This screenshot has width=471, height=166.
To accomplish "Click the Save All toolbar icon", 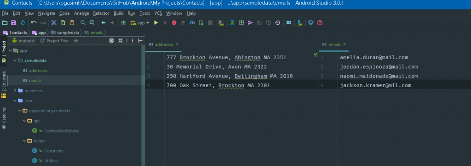I will point(13,23).
